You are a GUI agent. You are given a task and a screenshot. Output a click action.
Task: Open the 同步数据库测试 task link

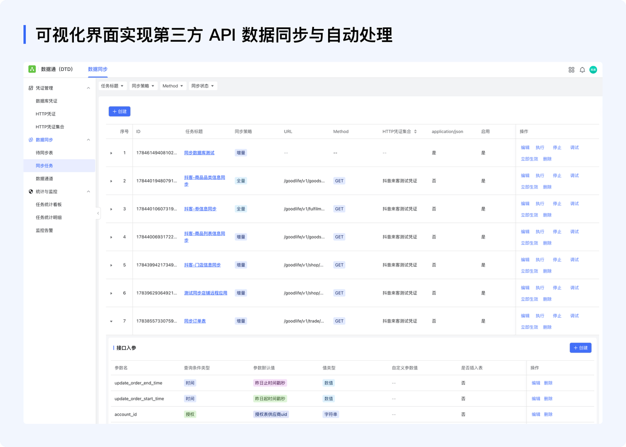199,153
